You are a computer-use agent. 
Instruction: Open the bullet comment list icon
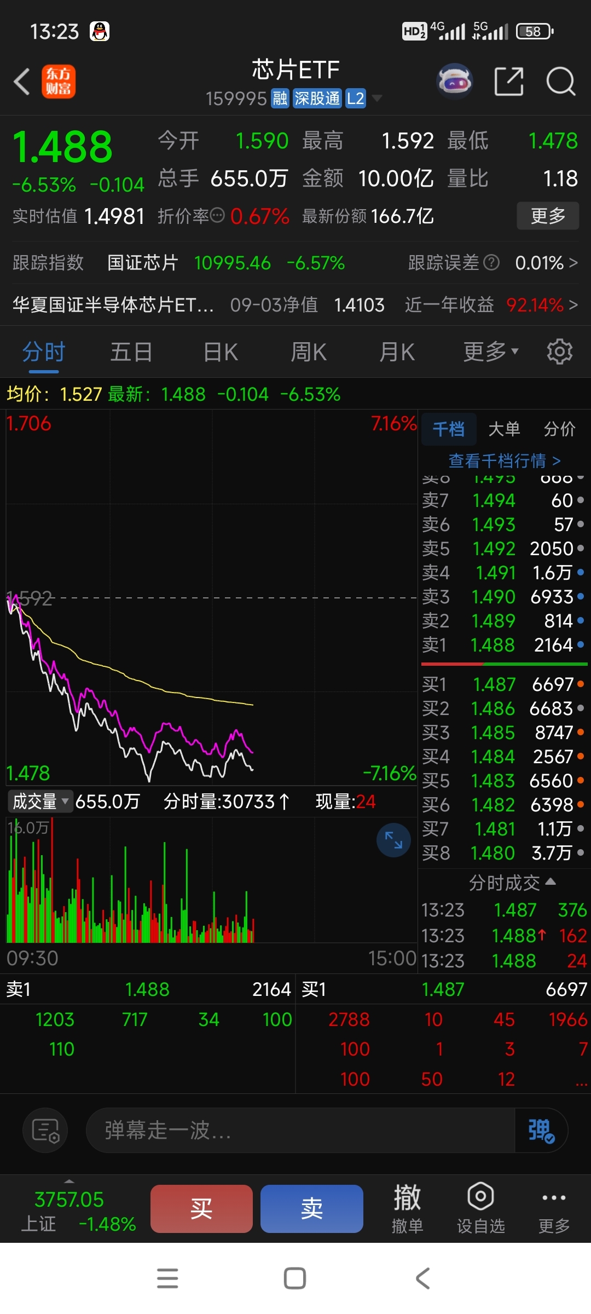point(45,1130)
